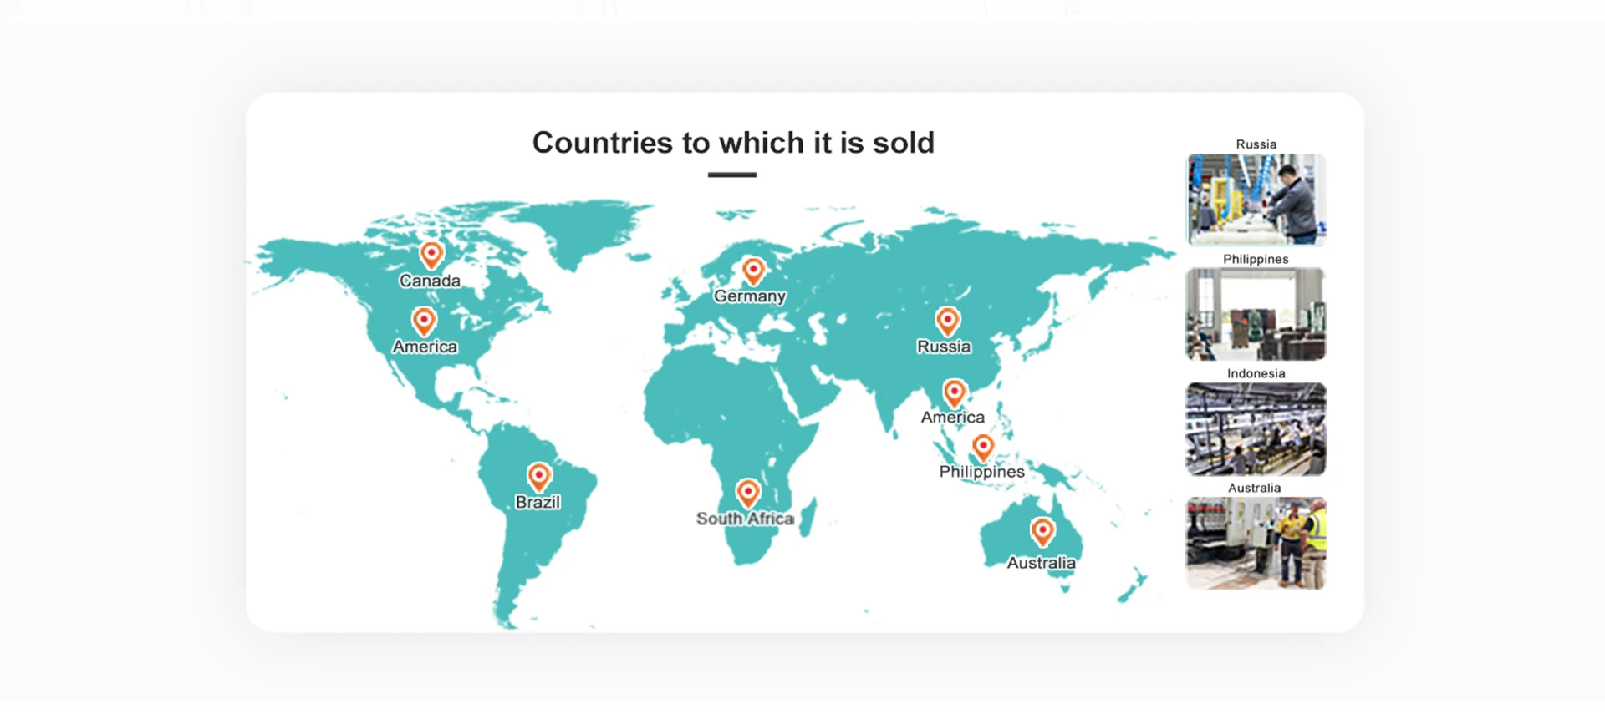Click the Philippines map marker

pyautogui.click(x=983, y=448)
